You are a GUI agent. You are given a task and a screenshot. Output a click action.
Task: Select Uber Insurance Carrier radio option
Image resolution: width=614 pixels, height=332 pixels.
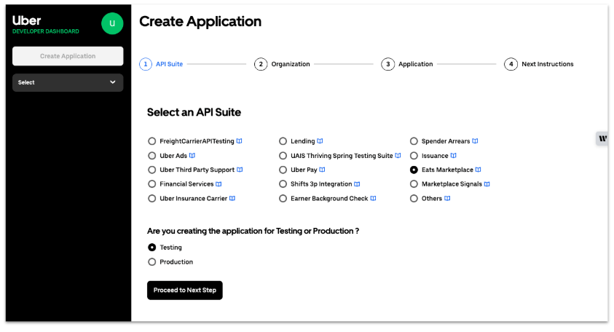tap(152, 199)
